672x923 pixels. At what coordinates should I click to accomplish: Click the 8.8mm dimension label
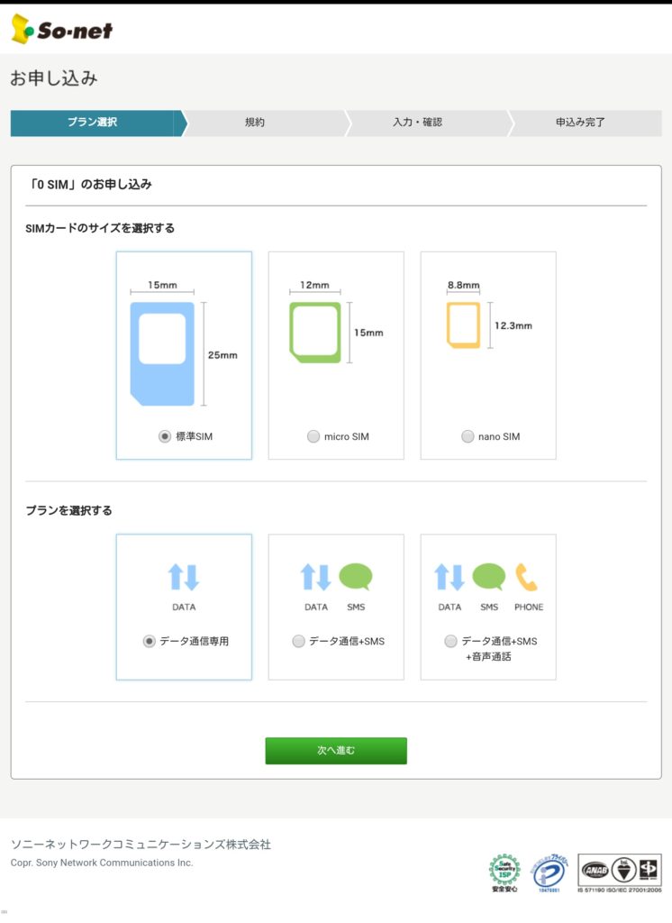464,285
